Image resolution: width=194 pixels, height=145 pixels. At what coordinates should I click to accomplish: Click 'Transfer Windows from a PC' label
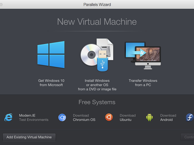[143, 83]
